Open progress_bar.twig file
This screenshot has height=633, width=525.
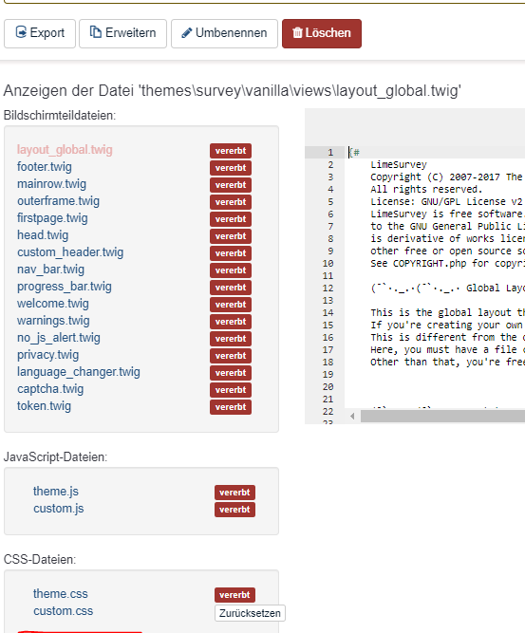click(65, 287)
